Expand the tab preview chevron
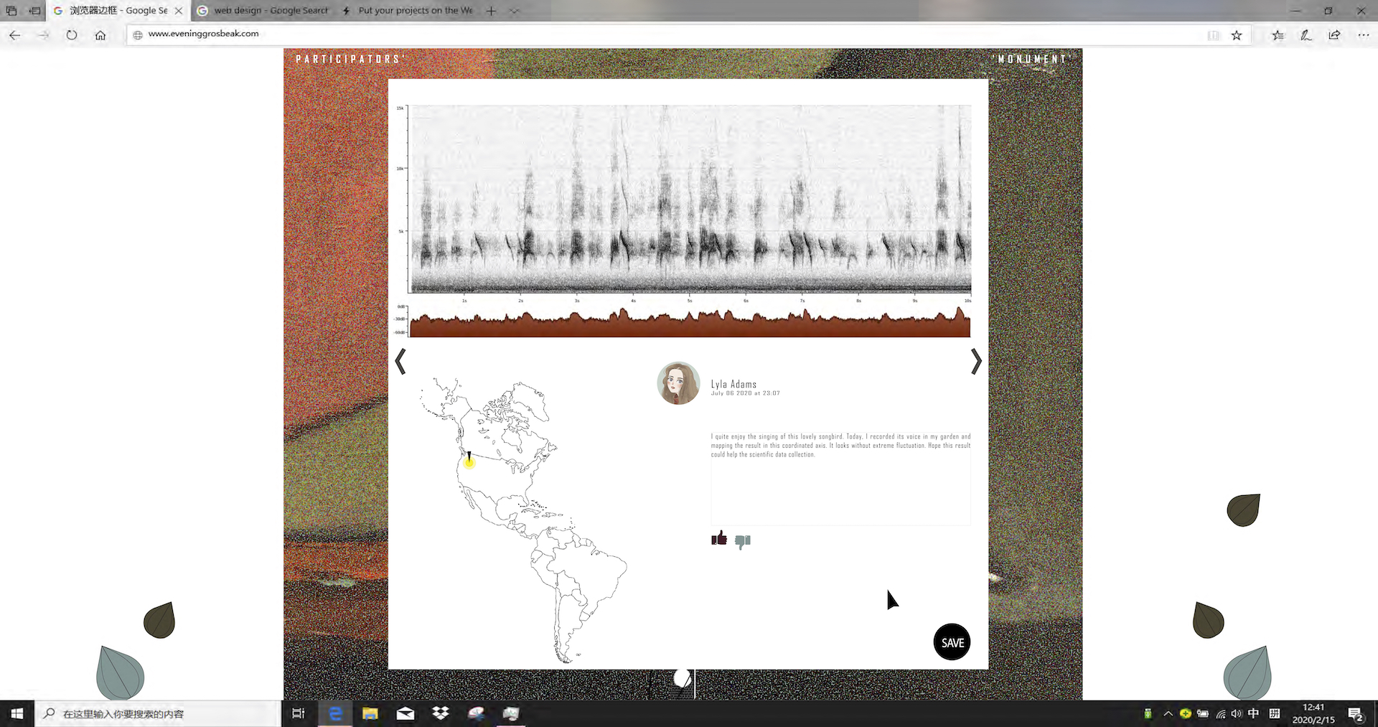 (x=515, y=11)
